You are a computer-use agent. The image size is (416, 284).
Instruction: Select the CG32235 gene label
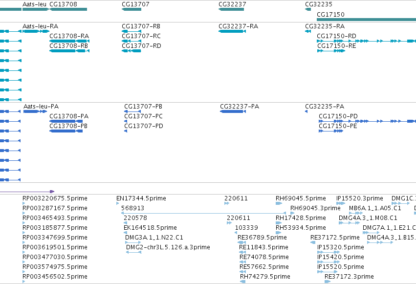(319, 4)
